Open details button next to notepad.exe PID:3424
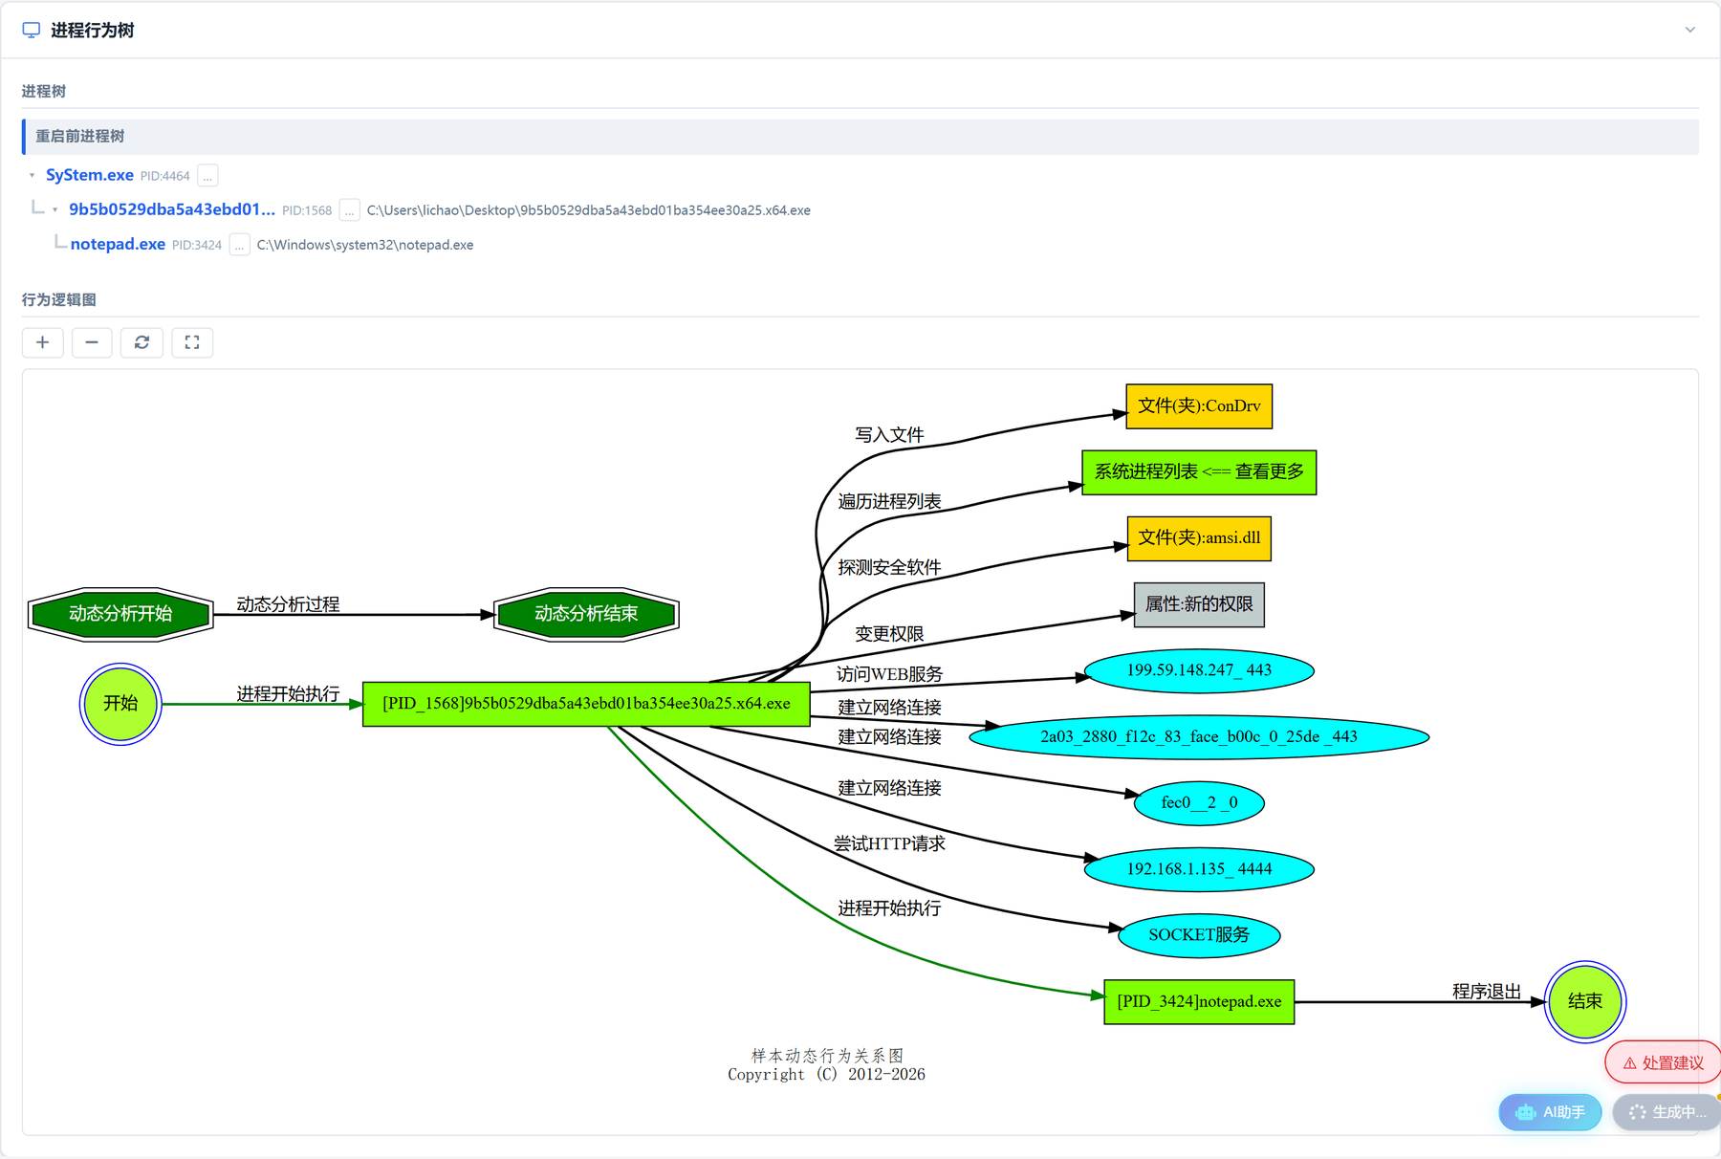 [x=240, y=245]
